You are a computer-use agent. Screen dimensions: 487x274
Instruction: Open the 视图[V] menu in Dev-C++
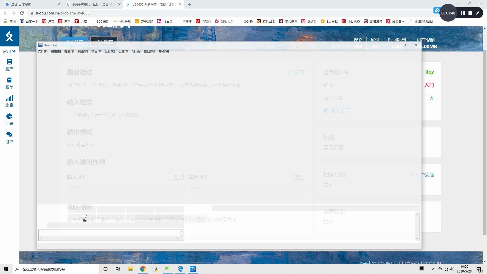82,52
